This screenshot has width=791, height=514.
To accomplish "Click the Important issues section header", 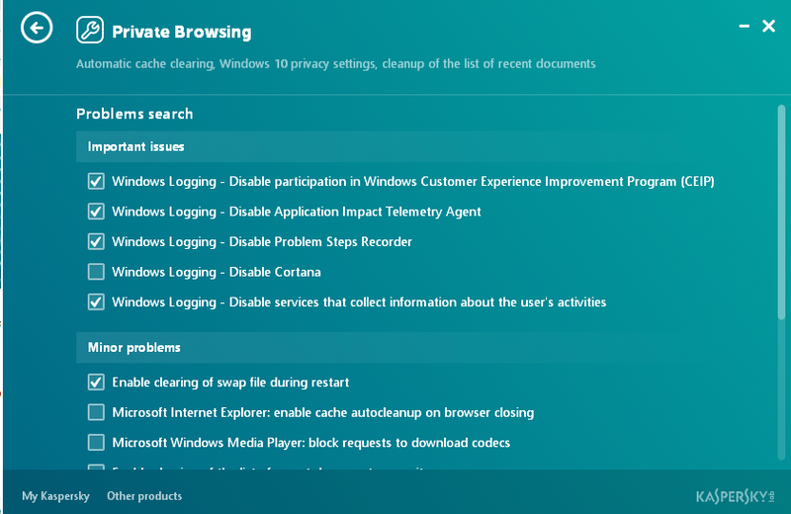I will [x=424, y=146].
